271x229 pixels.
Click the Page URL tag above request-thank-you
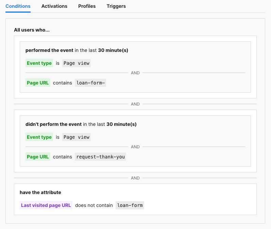pos(38,157)
